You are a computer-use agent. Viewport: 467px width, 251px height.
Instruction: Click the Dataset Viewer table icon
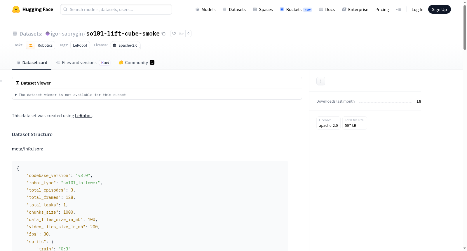(18, 83)
